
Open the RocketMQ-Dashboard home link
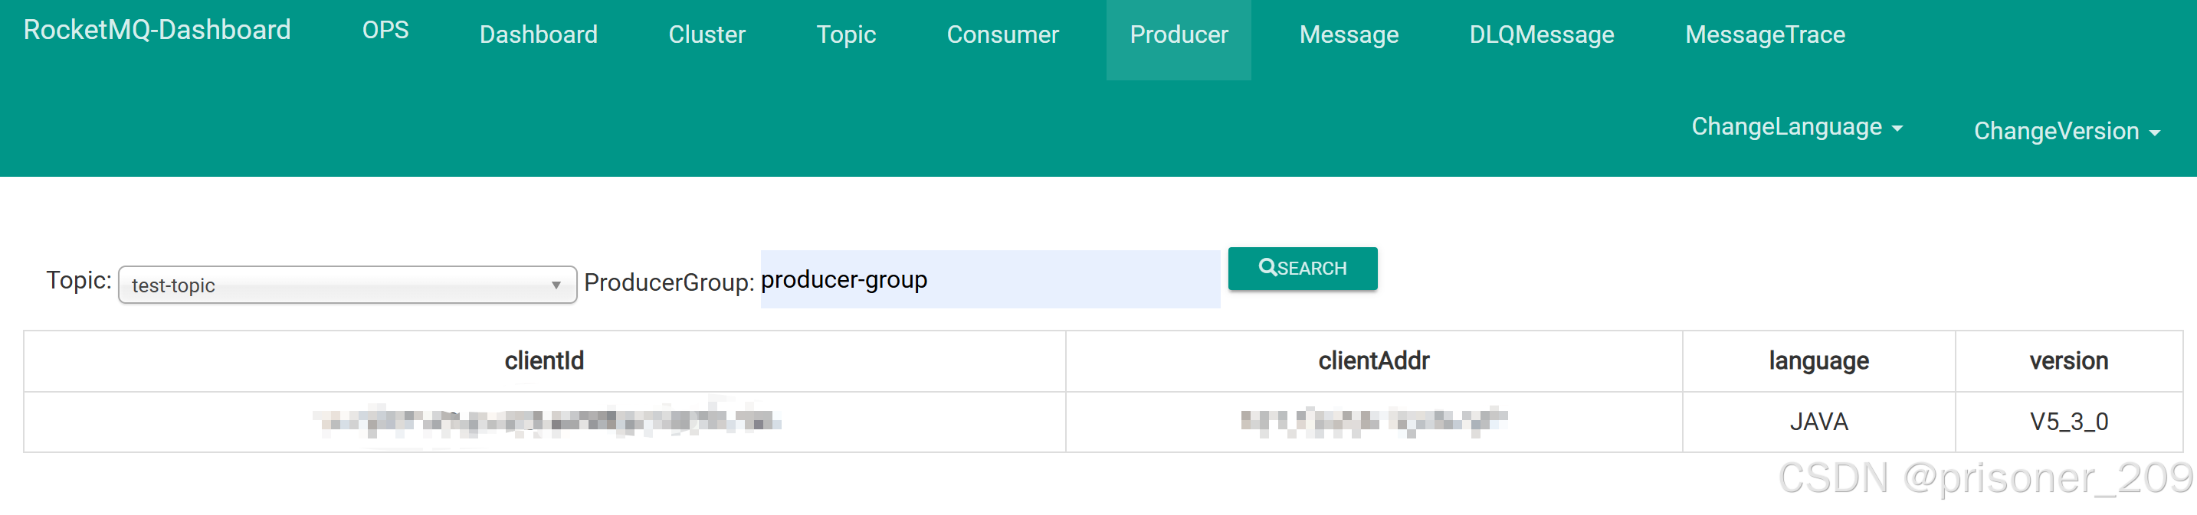[157, 30]
